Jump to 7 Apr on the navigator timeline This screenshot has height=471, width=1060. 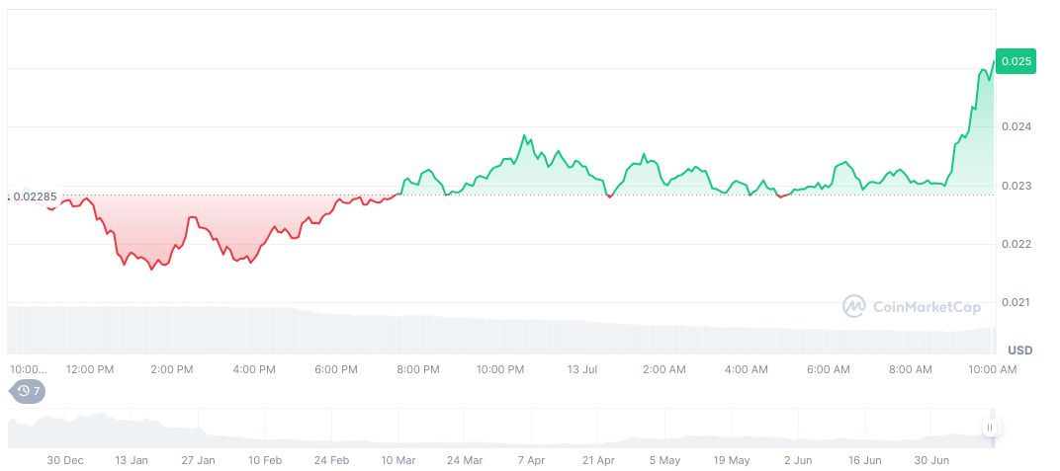(x=531, y=460)
